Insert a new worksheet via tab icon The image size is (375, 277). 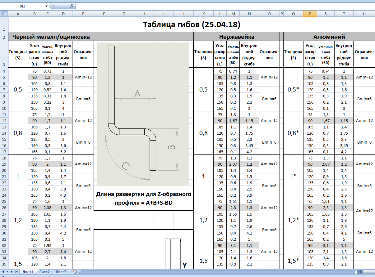click(x=75, y=272)
